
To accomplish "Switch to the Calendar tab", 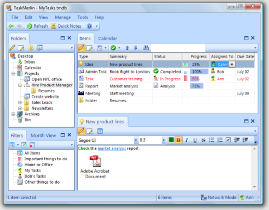I will click(x=108, y=39).
